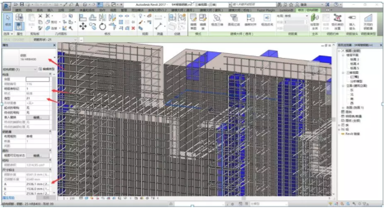This screenshot has height=210, width=390.
Task: Collapse the dimensions section in Properties
Action: coord(50,169)
